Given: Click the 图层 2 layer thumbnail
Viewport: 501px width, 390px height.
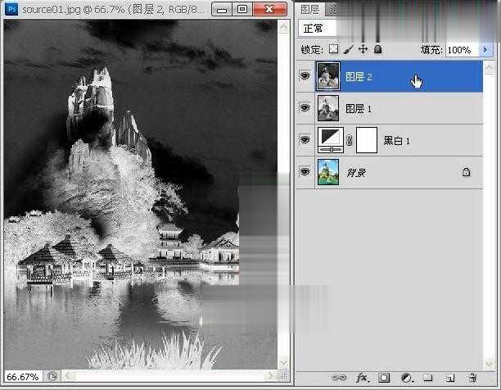Looking at the screenshot, I should pos(328,76).
